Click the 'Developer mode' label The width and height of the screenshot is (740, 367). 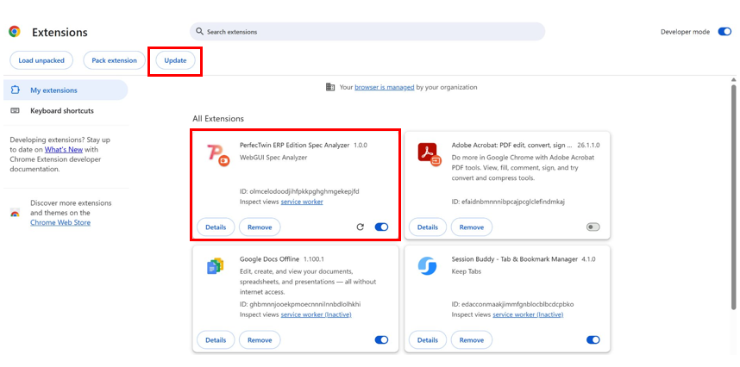click(685, 32)
